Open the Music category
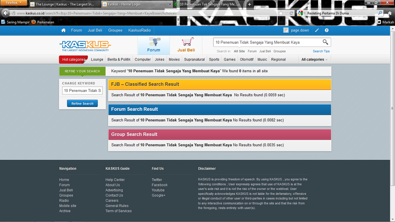Viewport: 395px width, 222px height. click(x=262, y=60)
